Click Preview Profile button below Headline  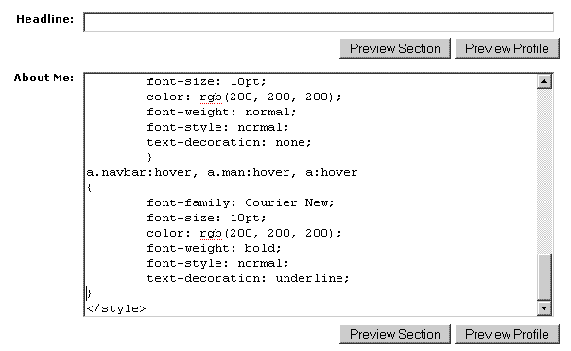point(507,48)
